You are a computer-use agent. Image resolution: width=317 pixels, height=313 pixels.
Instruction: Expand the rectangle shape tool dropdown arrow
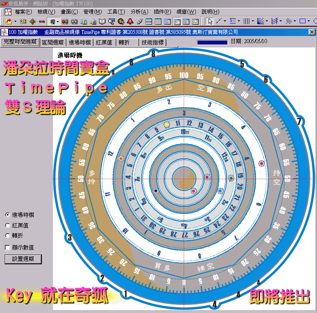coord(310,21)
